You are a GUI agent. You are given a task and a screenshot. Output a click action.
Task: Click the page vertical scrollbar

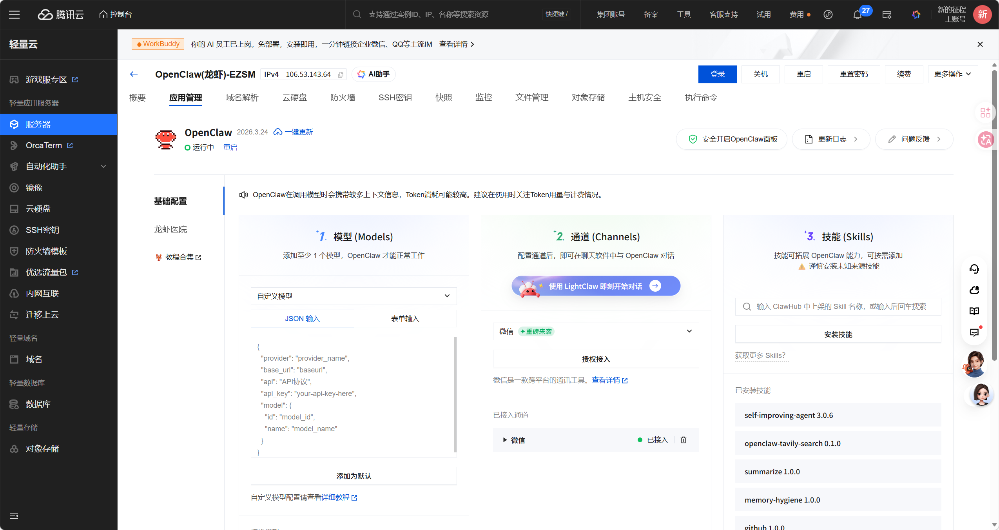coord(994,215)
